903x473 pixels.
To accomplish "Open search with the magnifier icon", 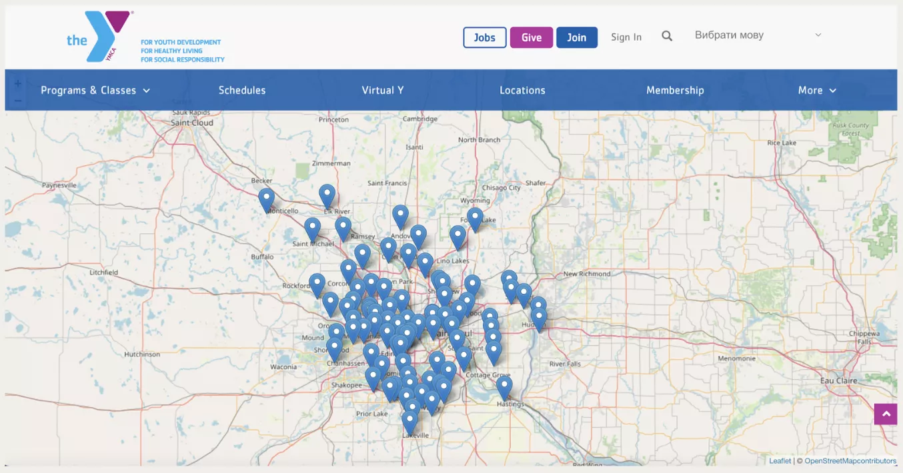I will click(666, 37).
